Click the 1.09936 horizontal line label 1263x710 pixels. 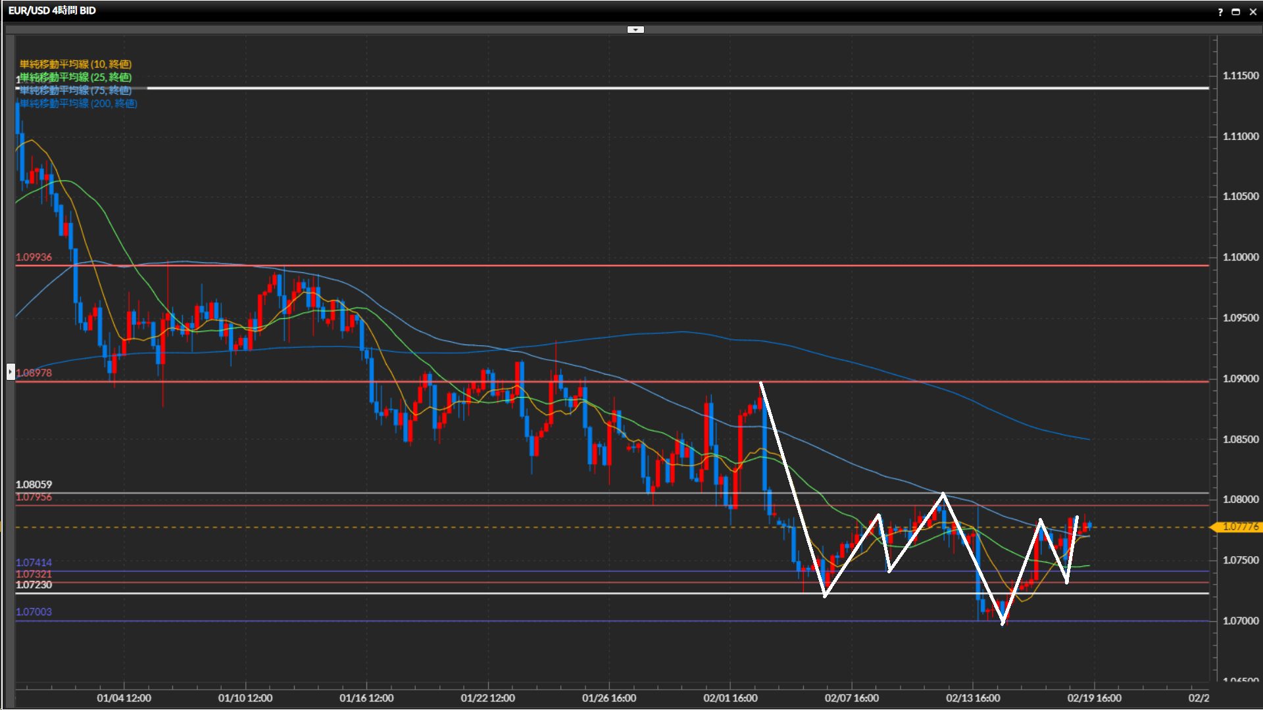34,257
